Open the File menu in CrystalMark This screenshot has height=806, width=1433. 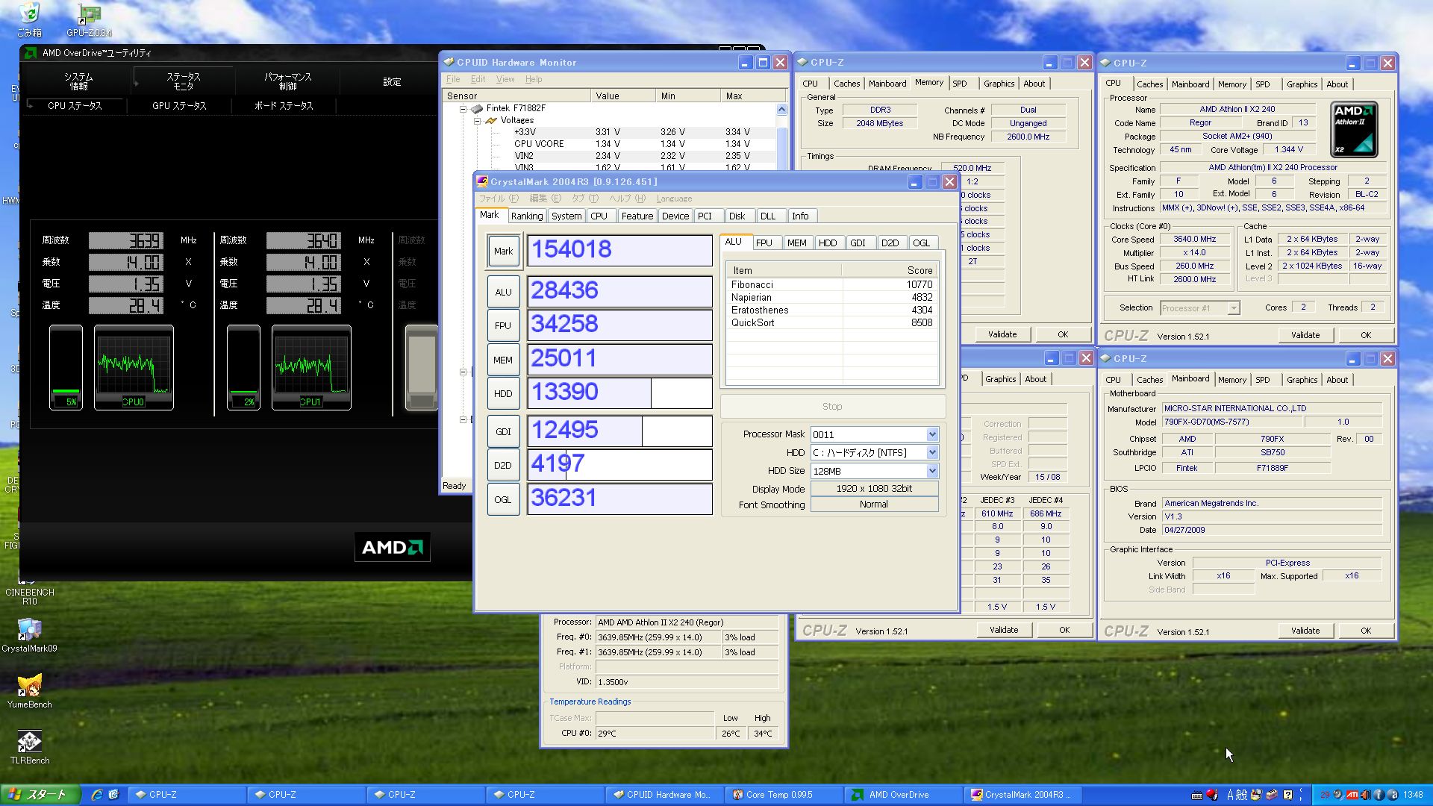[x=498, y=199]
